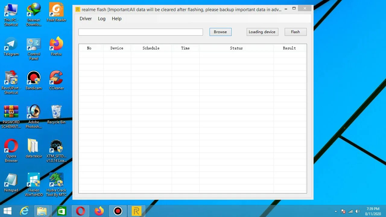Select Bandicam desktop icon

tap(34, 80)
